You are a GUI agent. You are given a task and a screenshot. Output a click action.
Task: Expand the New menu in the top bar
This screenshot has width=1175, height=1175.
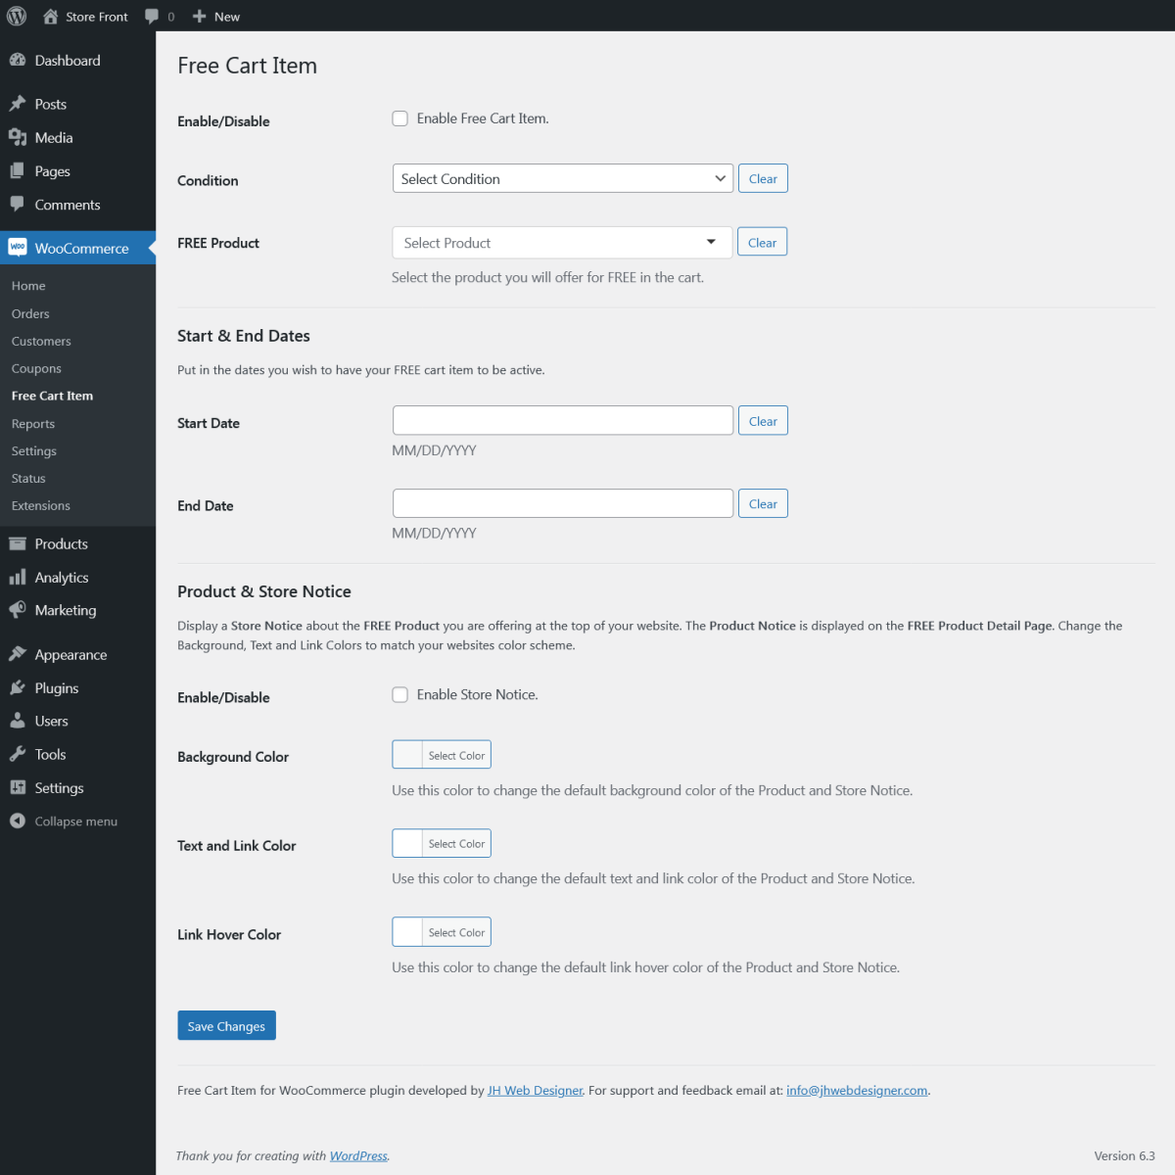click(214, 16)
